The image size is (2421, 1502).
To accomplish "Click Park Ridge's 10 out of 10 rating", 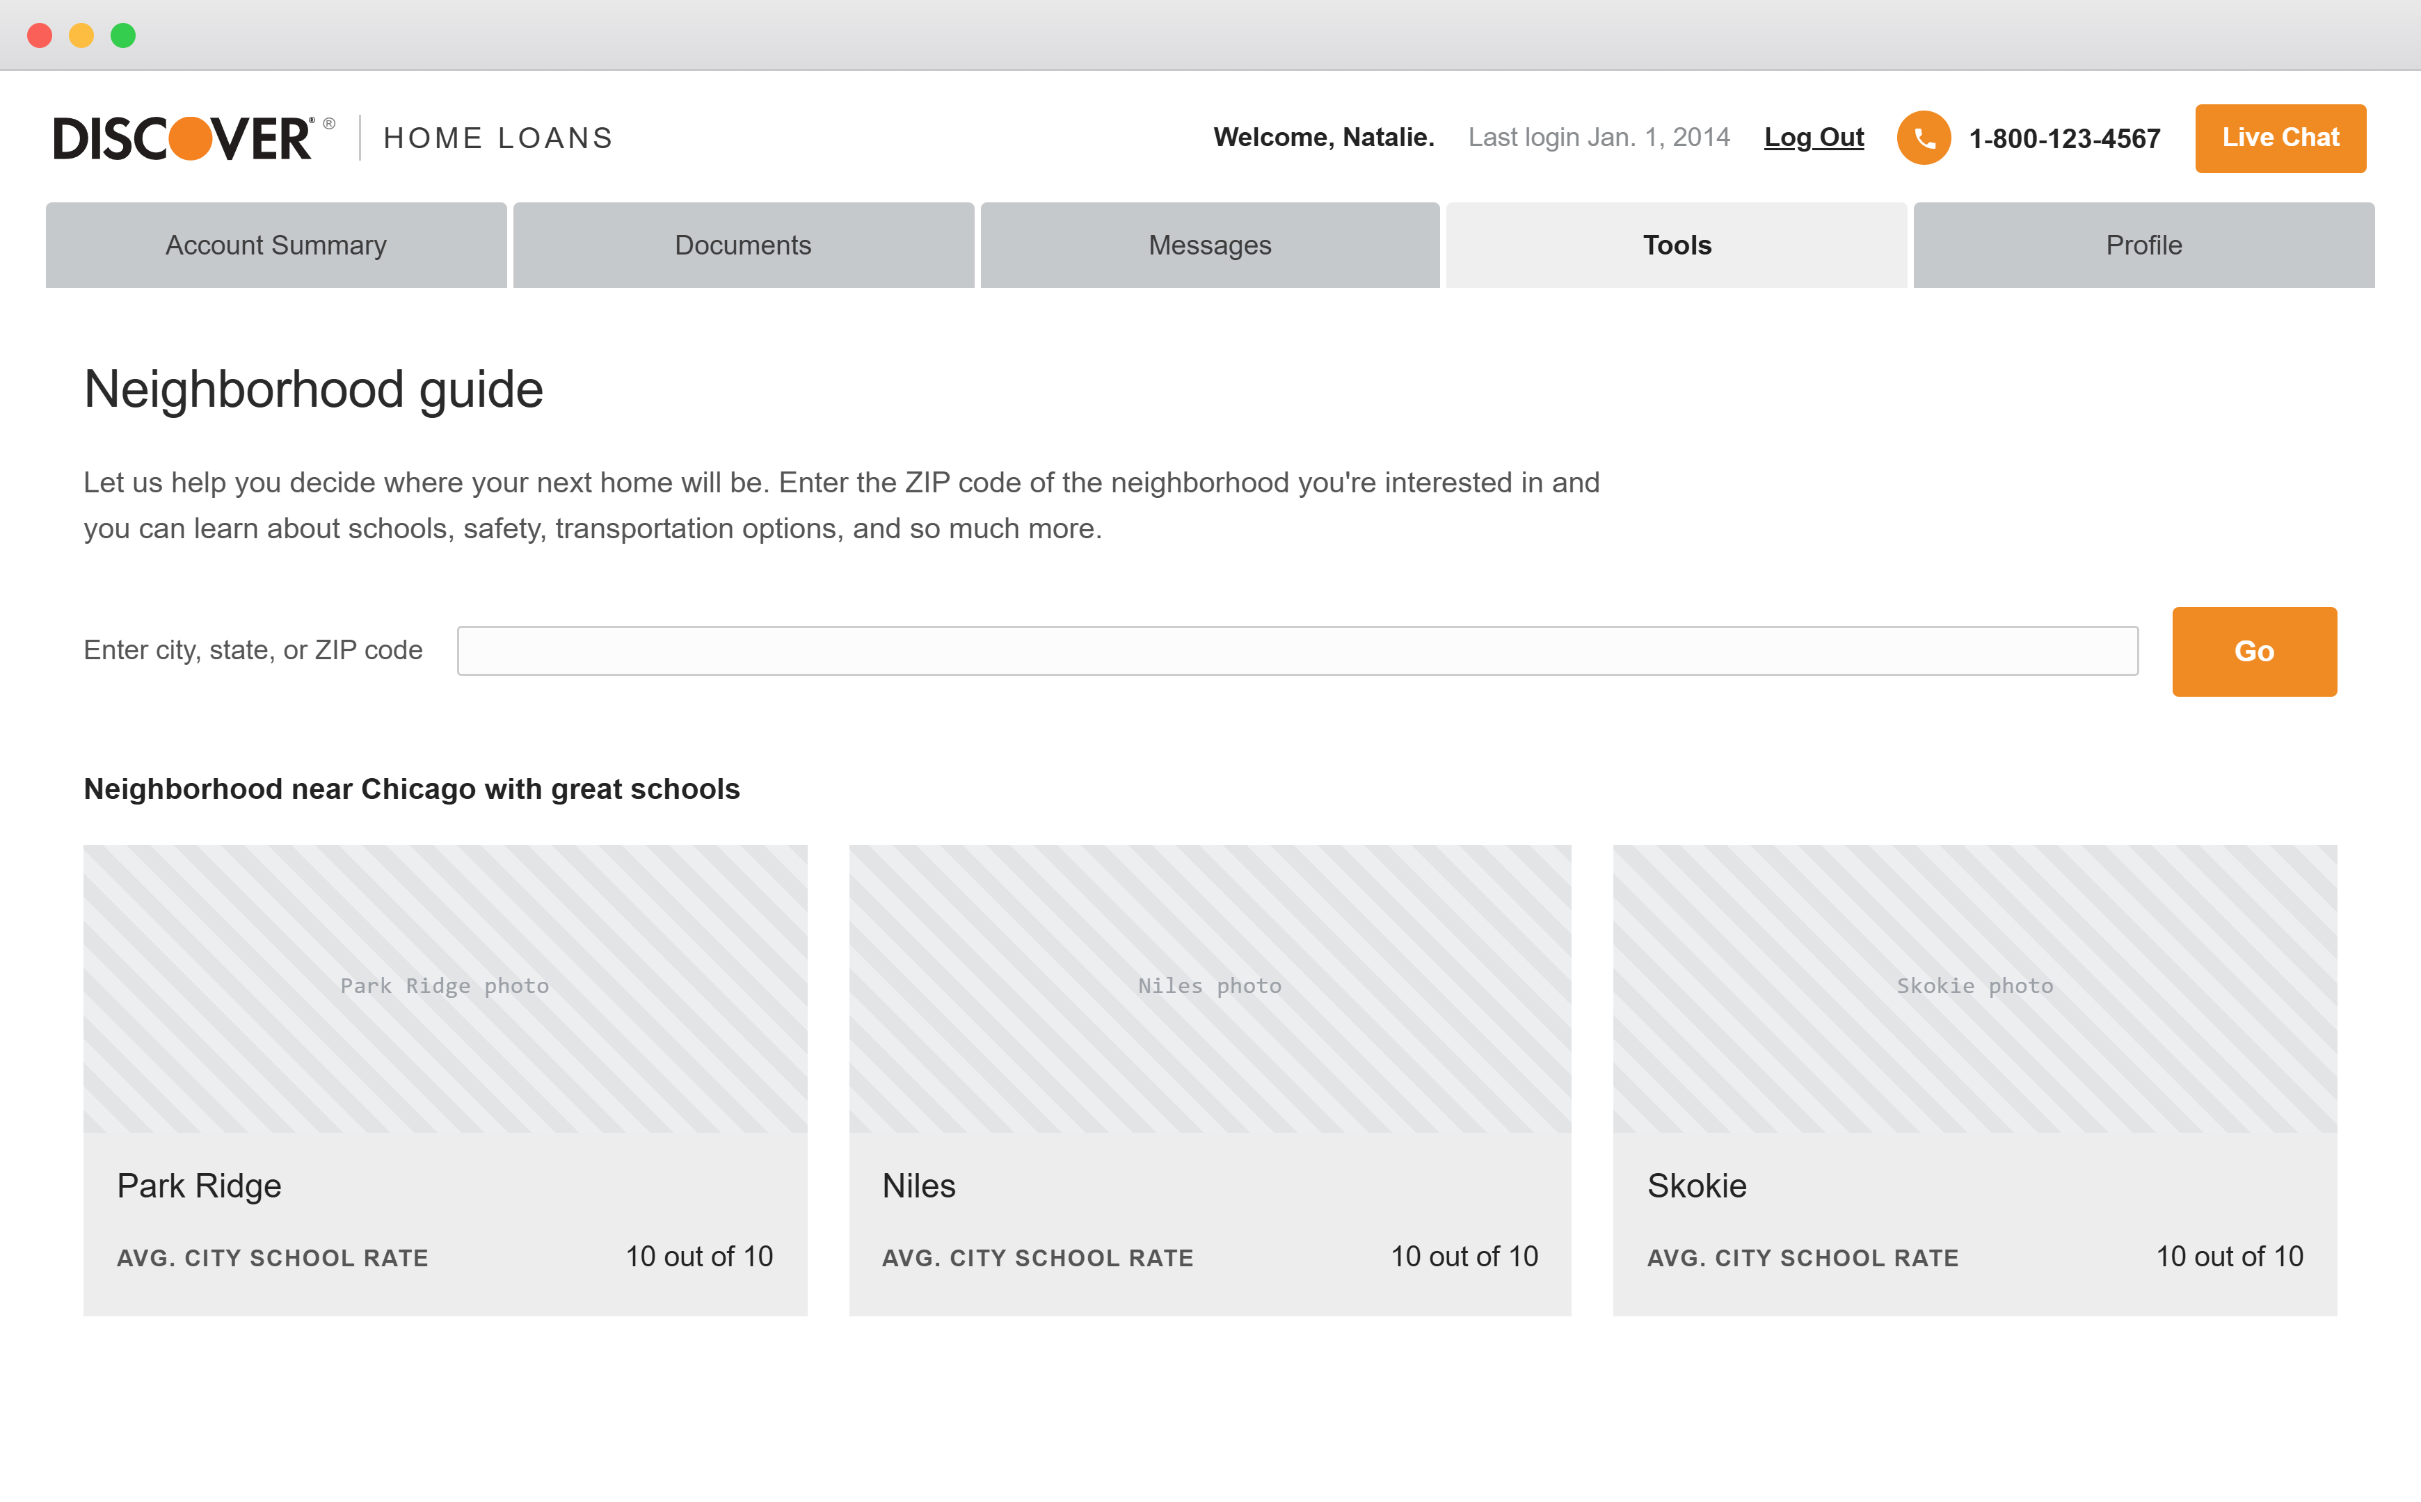I will 698,1257.
